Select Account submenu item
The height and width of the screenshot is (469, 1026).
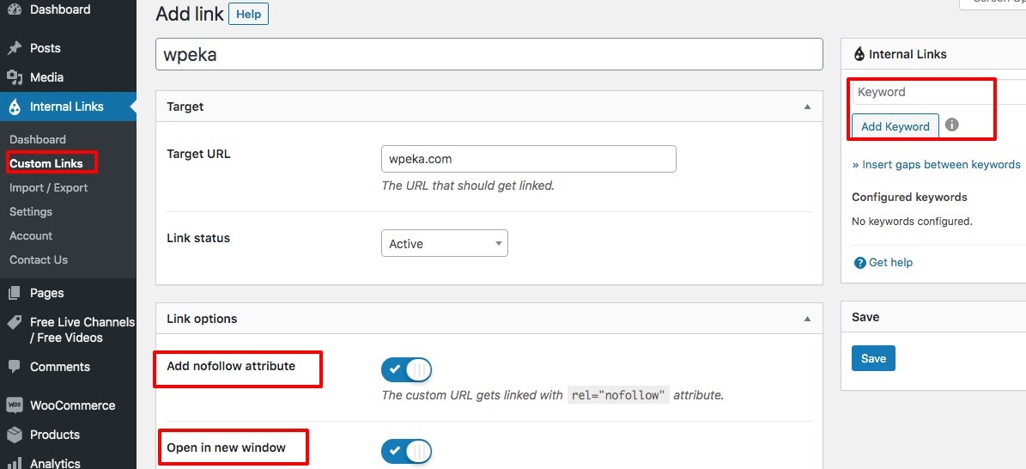(31, 236)
